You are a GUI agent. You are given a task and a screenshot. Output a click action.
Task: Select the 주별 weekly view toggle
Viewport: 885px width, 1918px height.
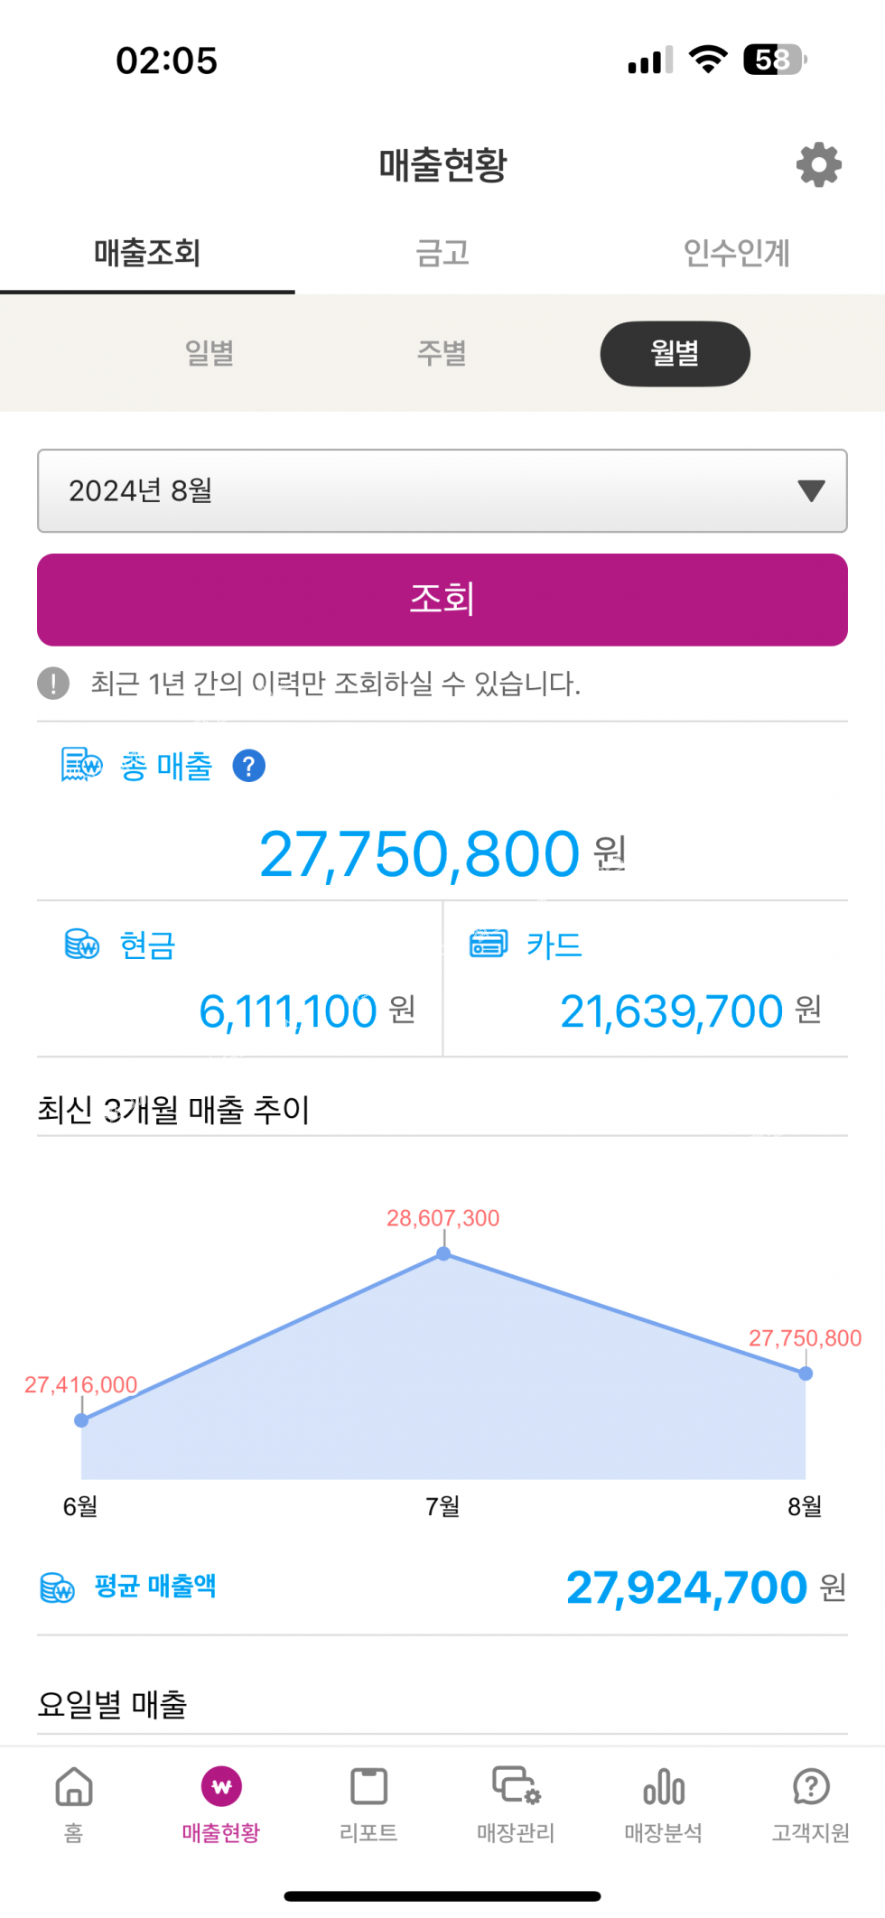442,353
